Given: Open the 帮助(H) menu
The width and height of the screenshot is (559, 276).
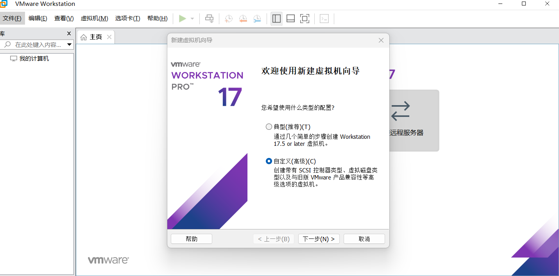Looking at the screenshot, I should 157,18.
